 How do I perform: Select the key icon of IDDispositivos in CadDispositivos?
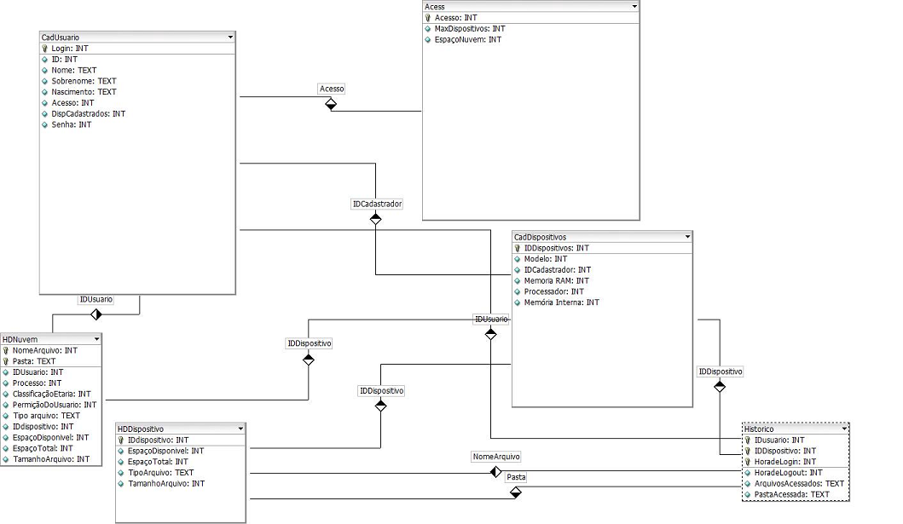pyautogui.click(x=517, y=248)
